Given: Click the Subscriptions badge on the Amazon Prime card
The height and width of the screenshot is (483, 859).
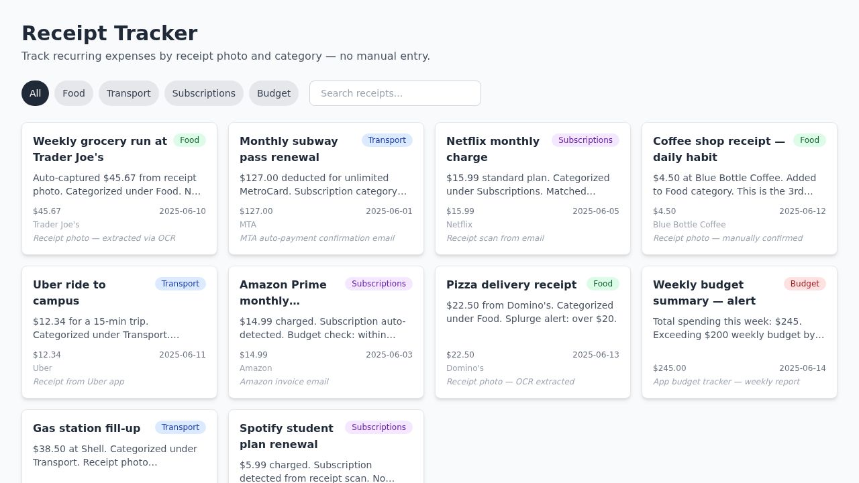Looking at the screenshot, I should point(378,284).
